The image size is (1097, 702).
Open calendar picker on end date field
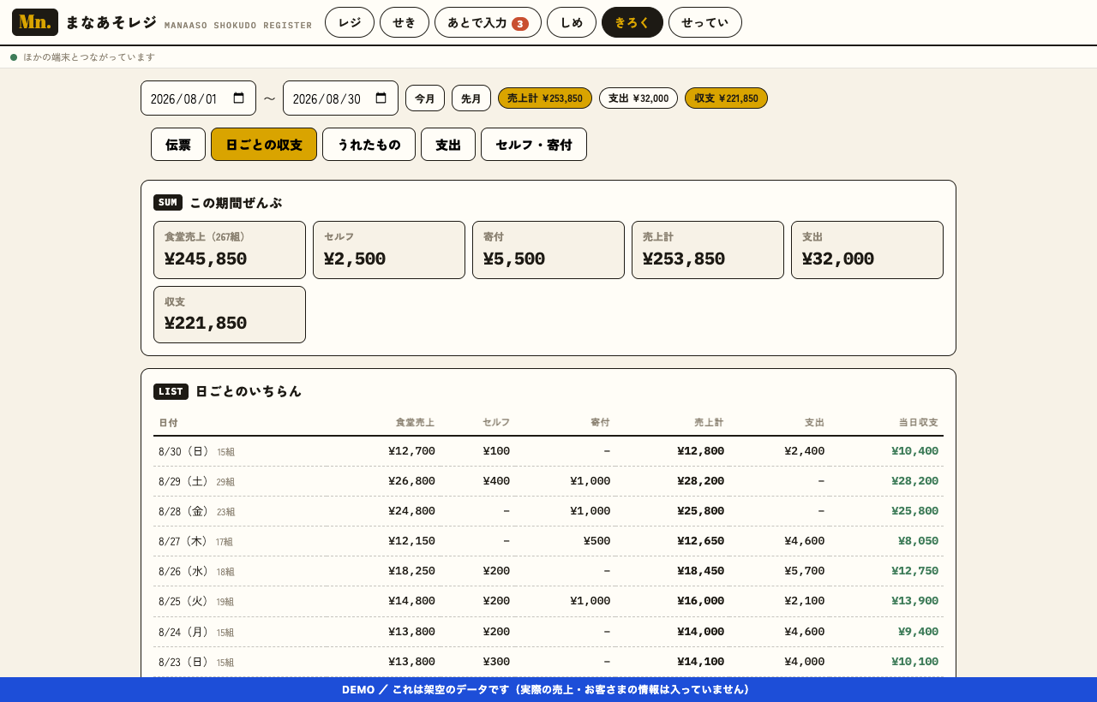381,98
